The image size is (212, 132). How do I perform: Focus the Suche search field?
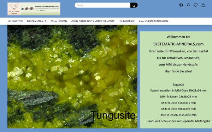click(x=102, y=5)
